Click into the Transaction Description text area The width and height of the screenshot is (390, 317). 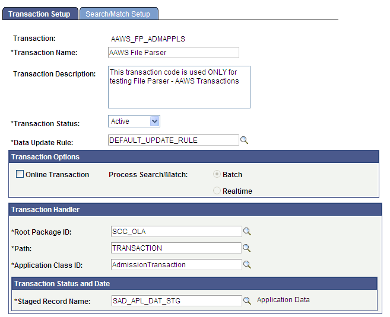(x=179, y=87)
